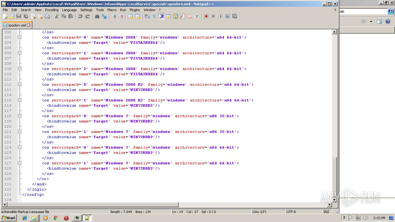Image resolution: width=395 pixels, height=222 pixels.
Task: Click the Playback macro icon
Action: coord(220,16)
